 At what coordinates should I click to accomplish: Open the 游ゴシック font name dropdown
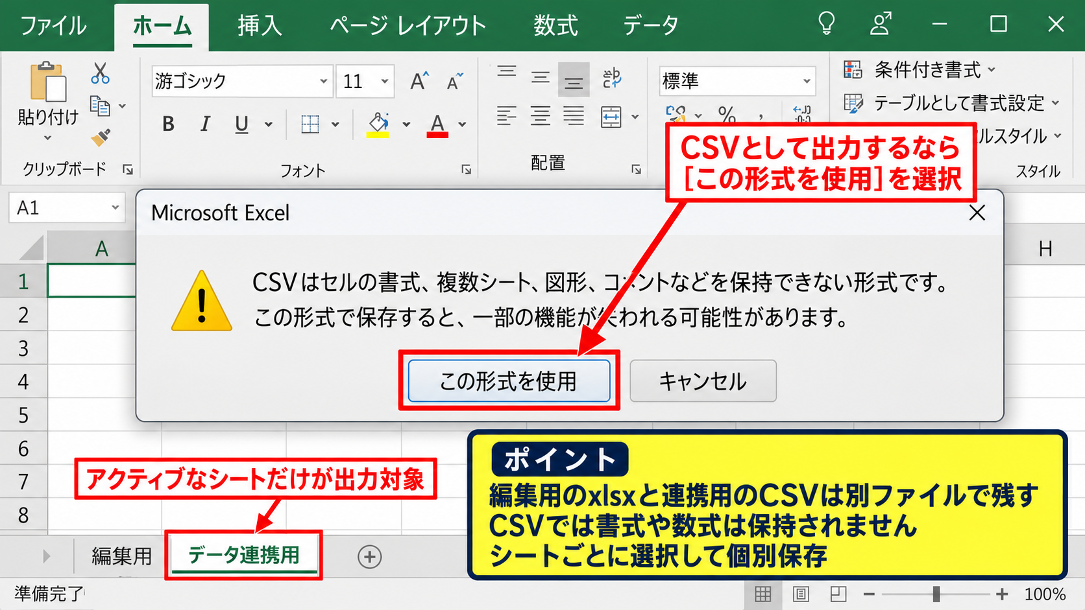323,81
